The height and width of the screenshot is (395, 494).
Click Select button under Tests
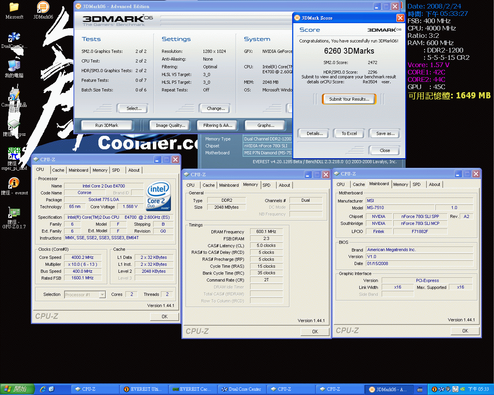coord(134,108)
